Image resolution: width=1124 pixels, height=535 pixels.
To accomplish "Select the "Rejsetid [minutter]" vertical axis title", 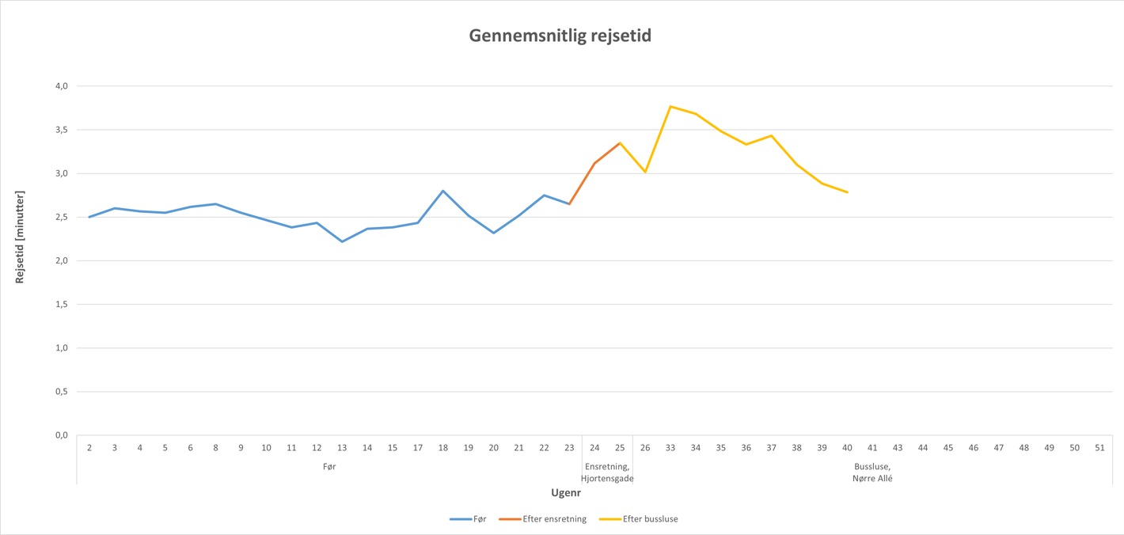I will 21,237.
